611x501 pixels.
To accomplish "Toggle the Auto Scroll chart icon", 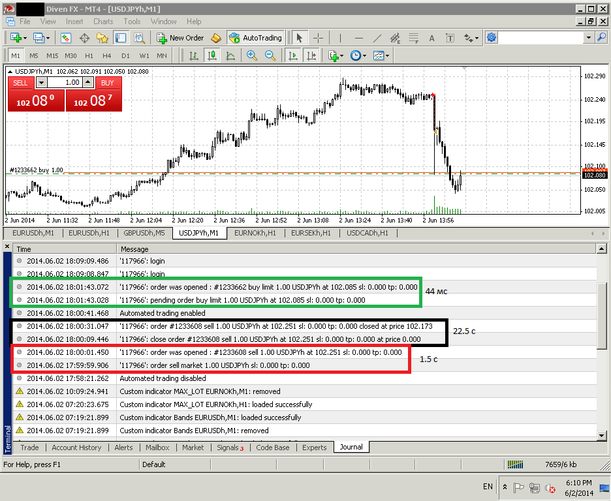I will tap(292, 55).
